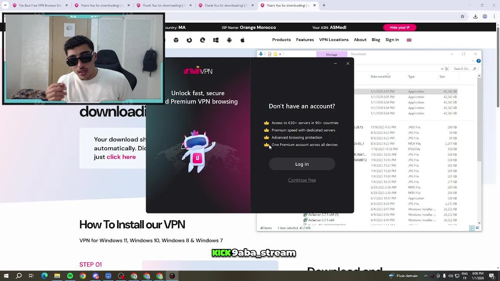The height and width of the screenshot is (281, 500).
Task: Open VPN Locations page
Action: 334,40
